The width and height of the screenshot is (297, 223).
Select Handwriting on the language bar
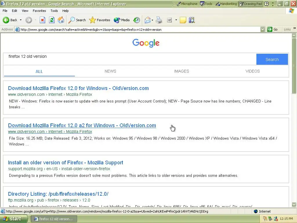coord(226,4)
